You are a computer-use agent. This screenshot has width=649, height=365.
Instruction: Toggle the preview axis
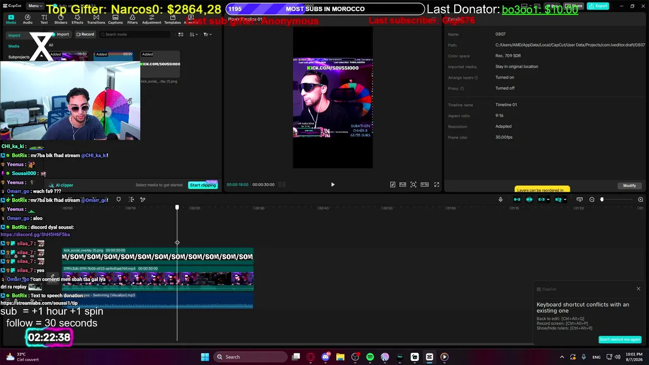[558, 200]
